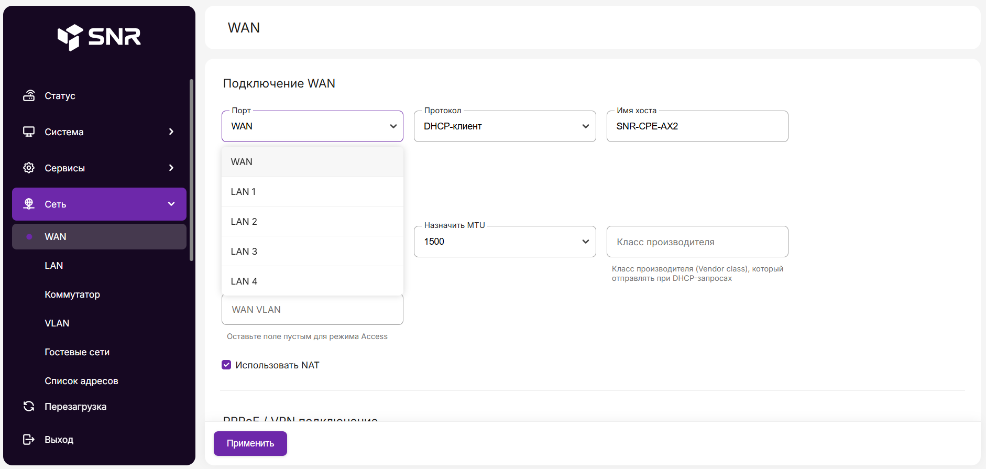The width and height of the screenshot is (986, 469).
Task: Open the Протокол DHCP-клиент dropdown
Action: (505, 126)
